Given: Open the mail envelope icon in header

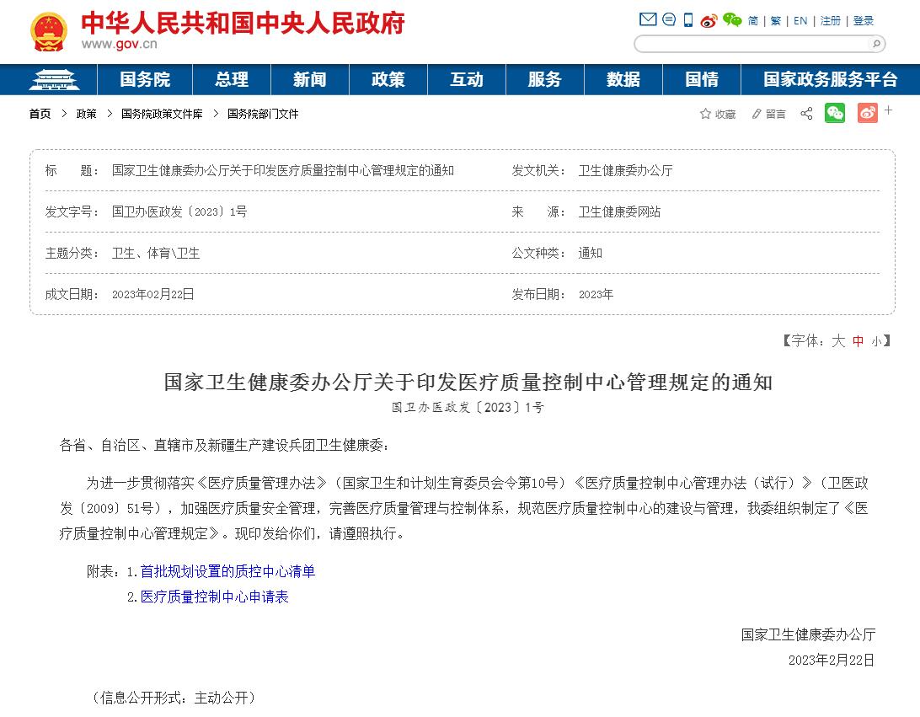Looking at the screenshot, I should point(648,19).
